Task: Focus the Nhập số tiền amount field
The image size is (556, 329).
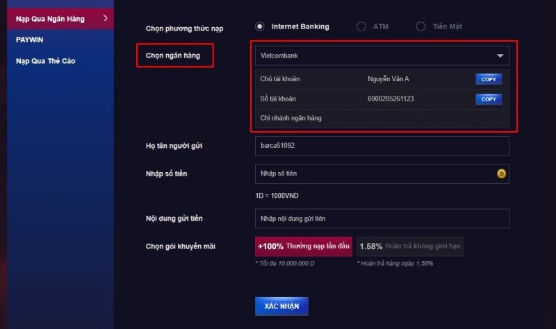Action: click(375, 174)
